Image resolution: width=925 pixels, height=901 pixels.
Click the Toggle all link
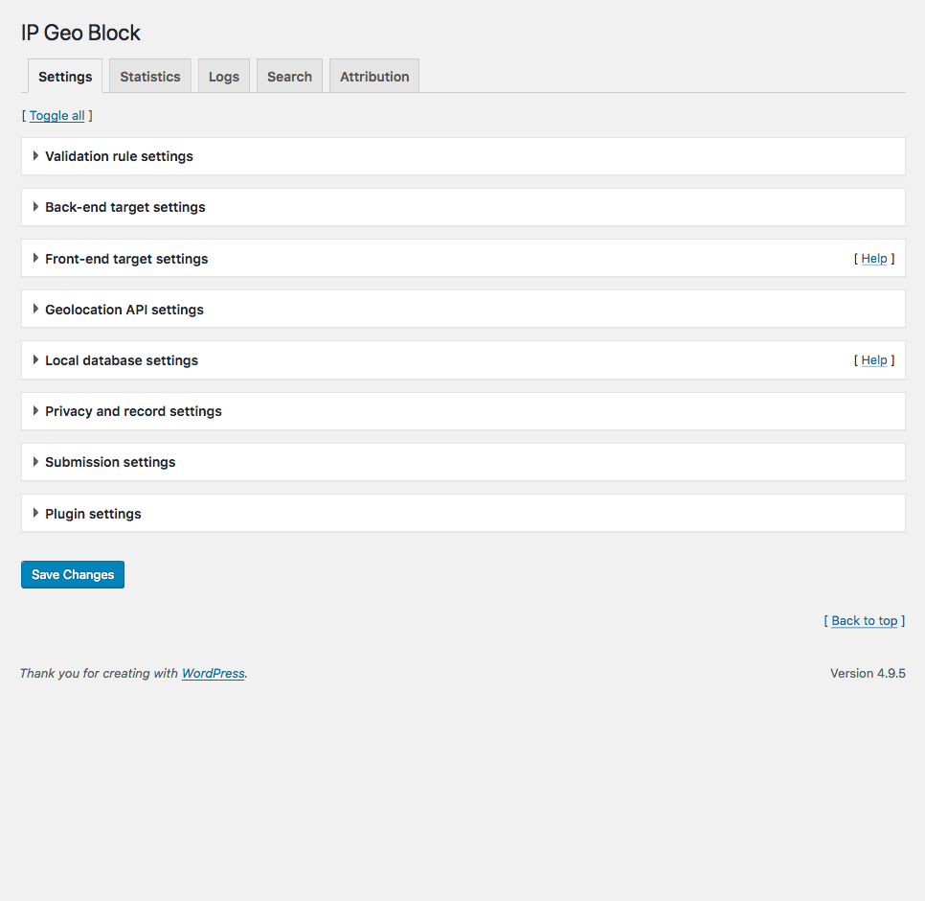pos(56,116)
